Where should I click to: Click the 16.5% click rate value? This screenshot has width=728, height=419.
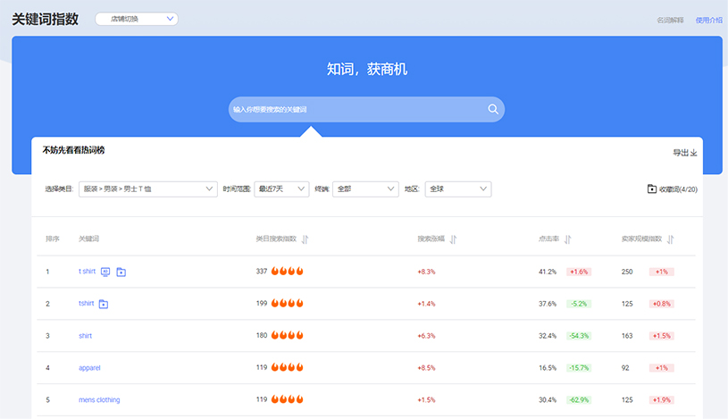(x=548, y=368)
